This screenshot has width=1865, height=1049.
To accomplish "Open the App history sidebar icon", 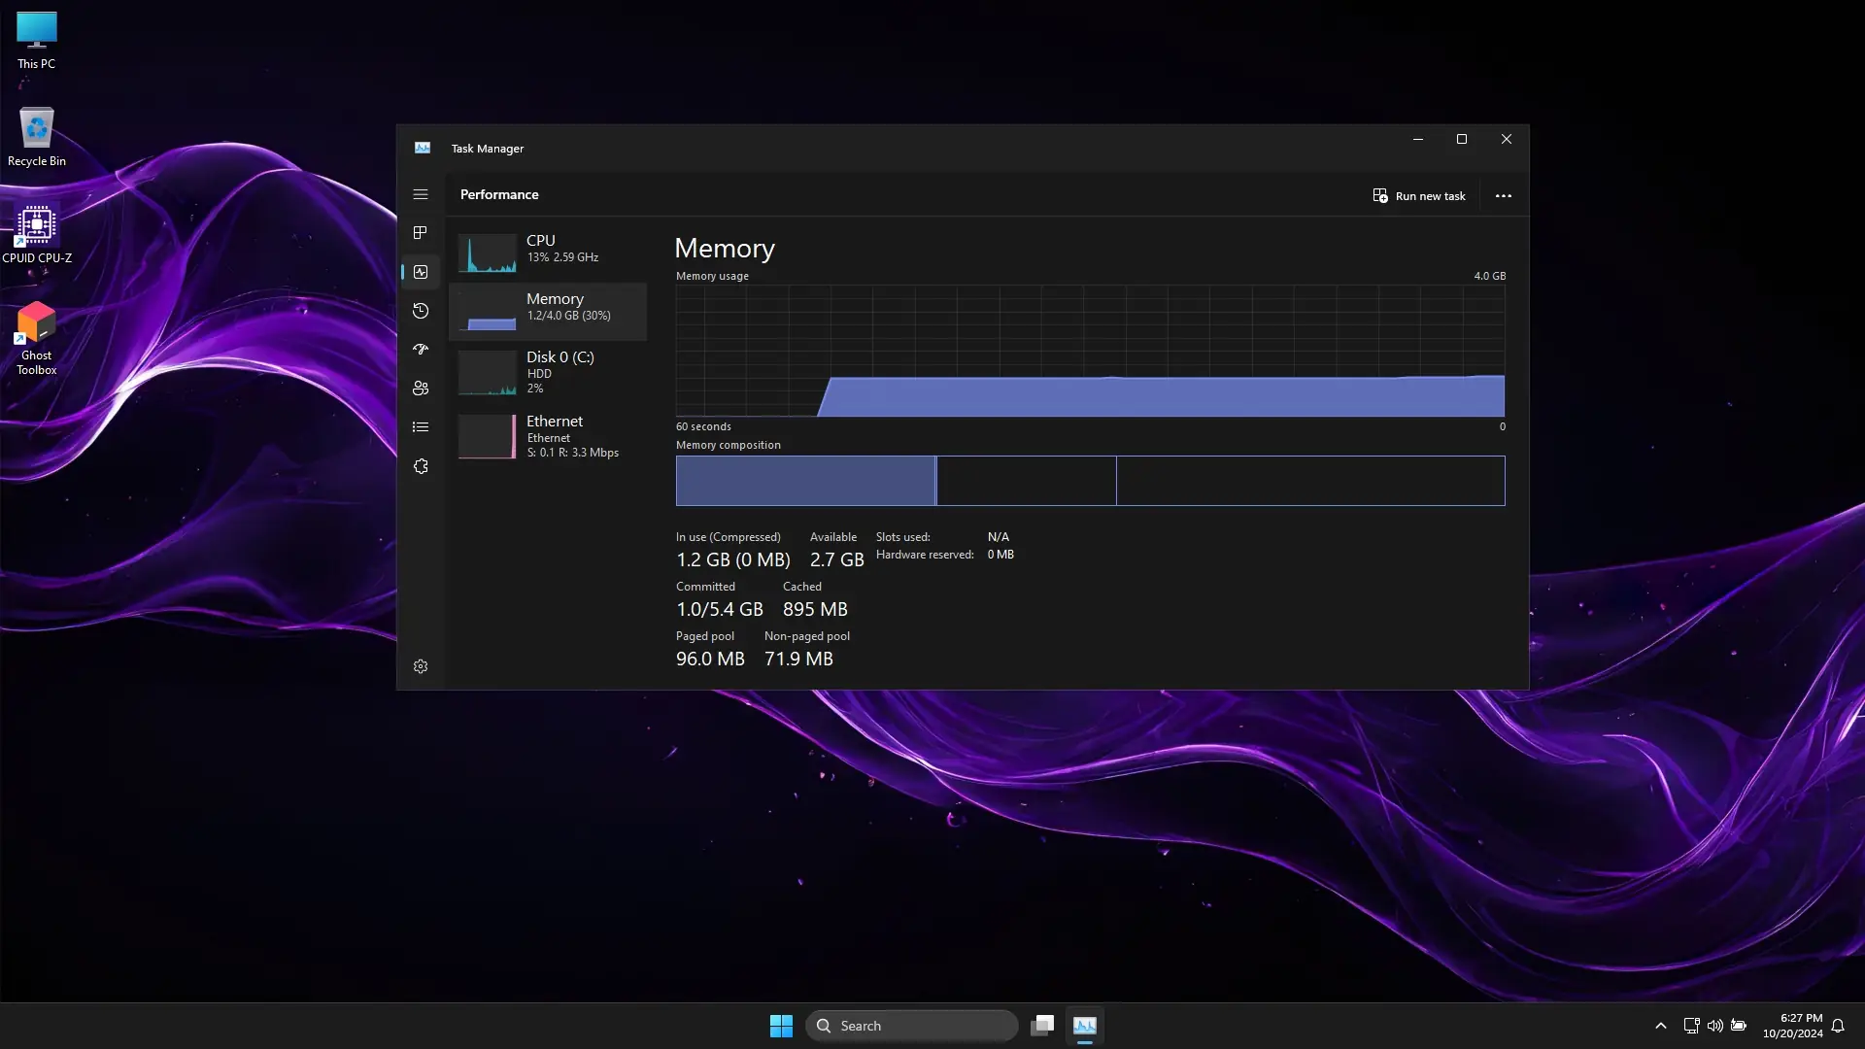I will [x=421, y=311].
